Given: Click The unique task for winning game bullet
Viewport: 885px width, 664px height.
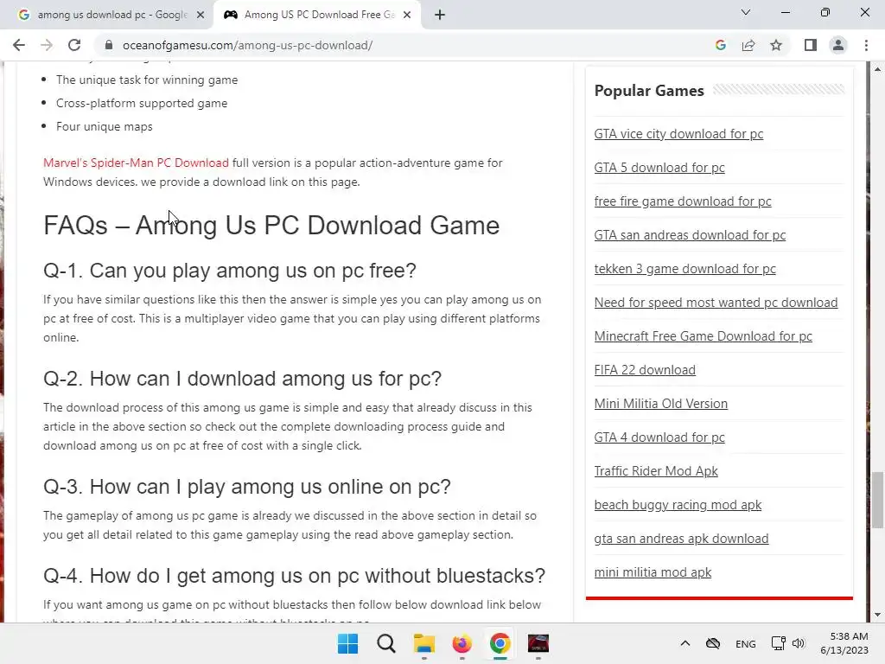Looking at the screenshot, I should [x=147, y=80].
